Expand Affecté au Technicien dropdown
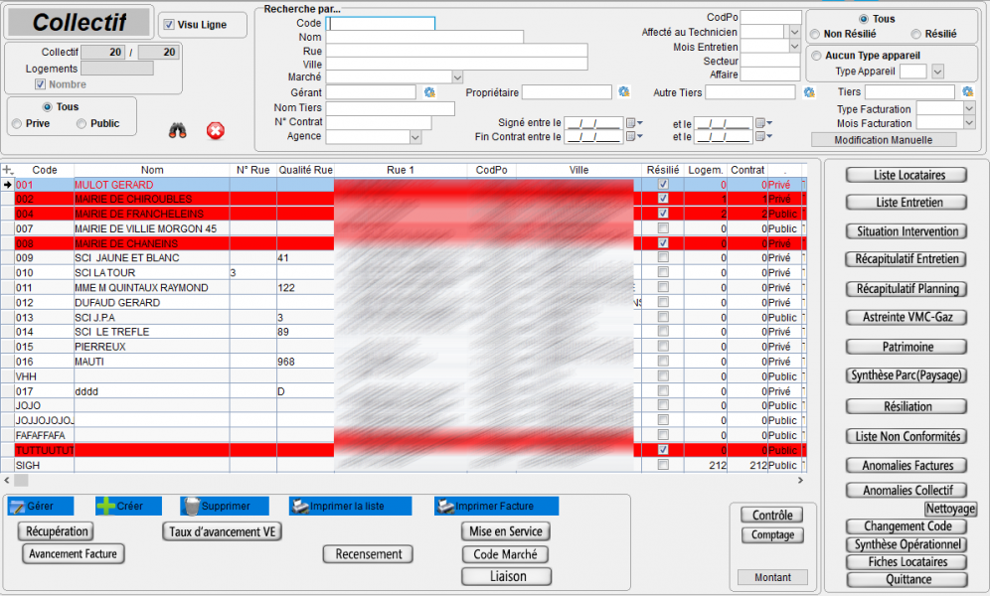 (794, 32)
